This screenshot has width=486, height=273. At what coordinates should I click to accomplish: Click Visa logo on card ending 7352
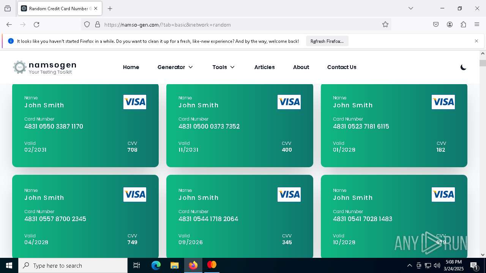coord(289,102)
